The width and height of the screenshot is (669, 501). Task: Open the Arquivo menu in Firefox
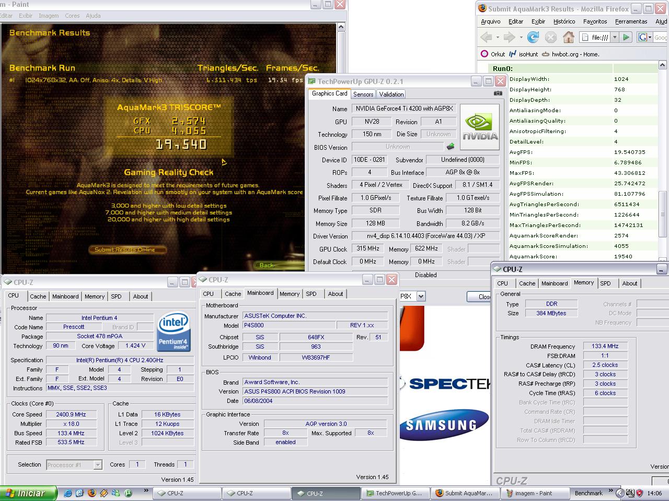(490, 21)
